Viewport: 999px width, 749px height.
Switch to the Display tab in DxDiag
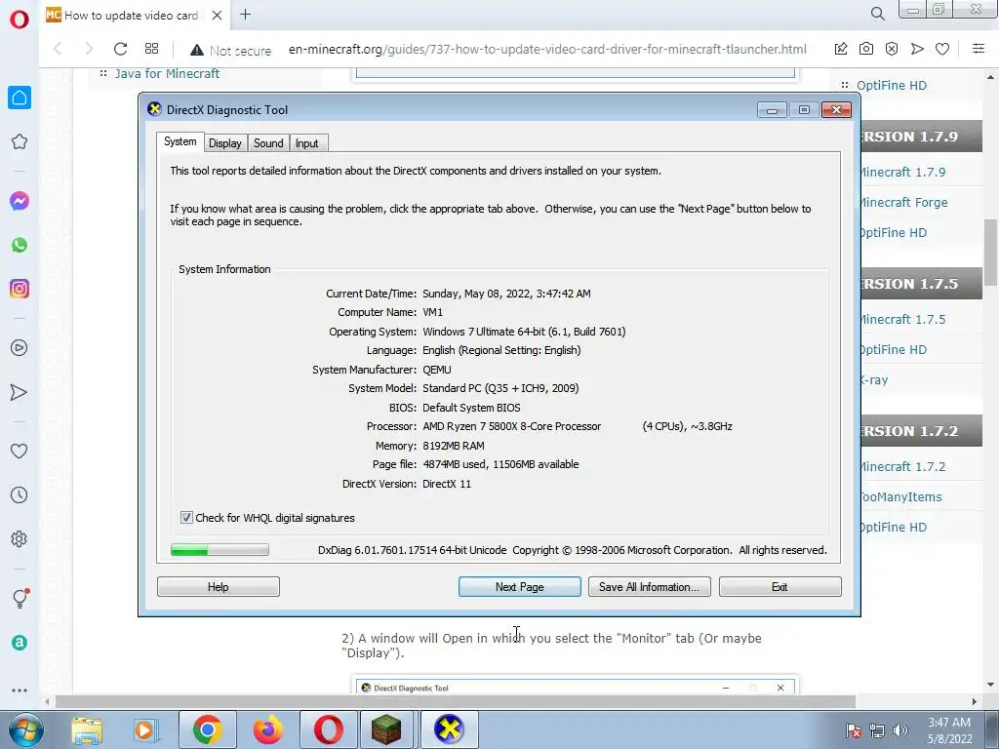coord(225,143)
